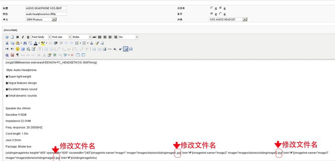The width and height of the screenshot is (335, 161).
Task: Click the eraser remove-formatting icon
Action: (102, 43)
